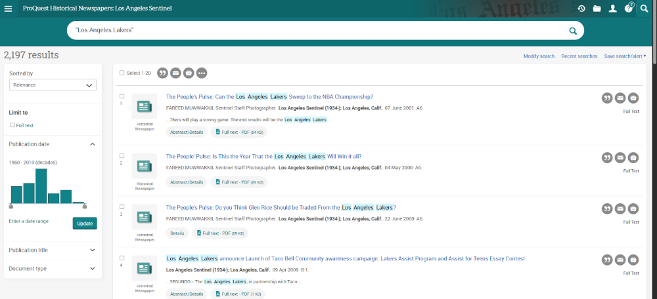Email result 4 Taco Bell article
The width and height of the screenshot is (657, 299).
click(620, 260)
